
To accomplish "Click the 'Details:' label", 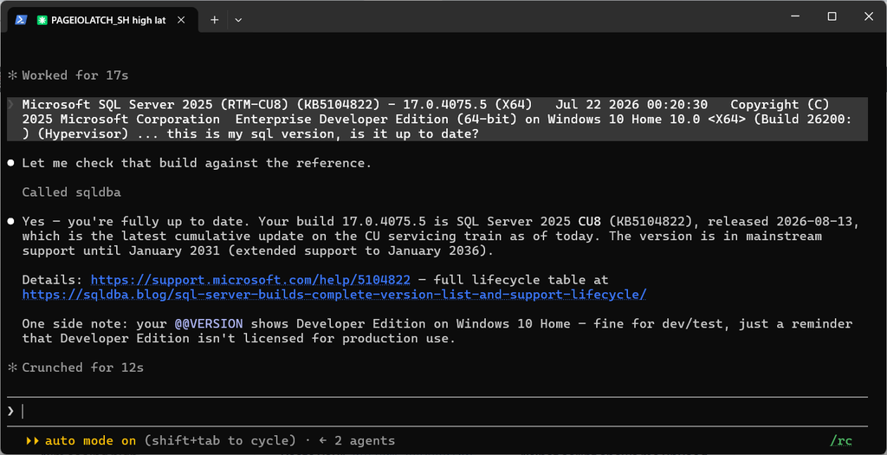I will 53,280.
